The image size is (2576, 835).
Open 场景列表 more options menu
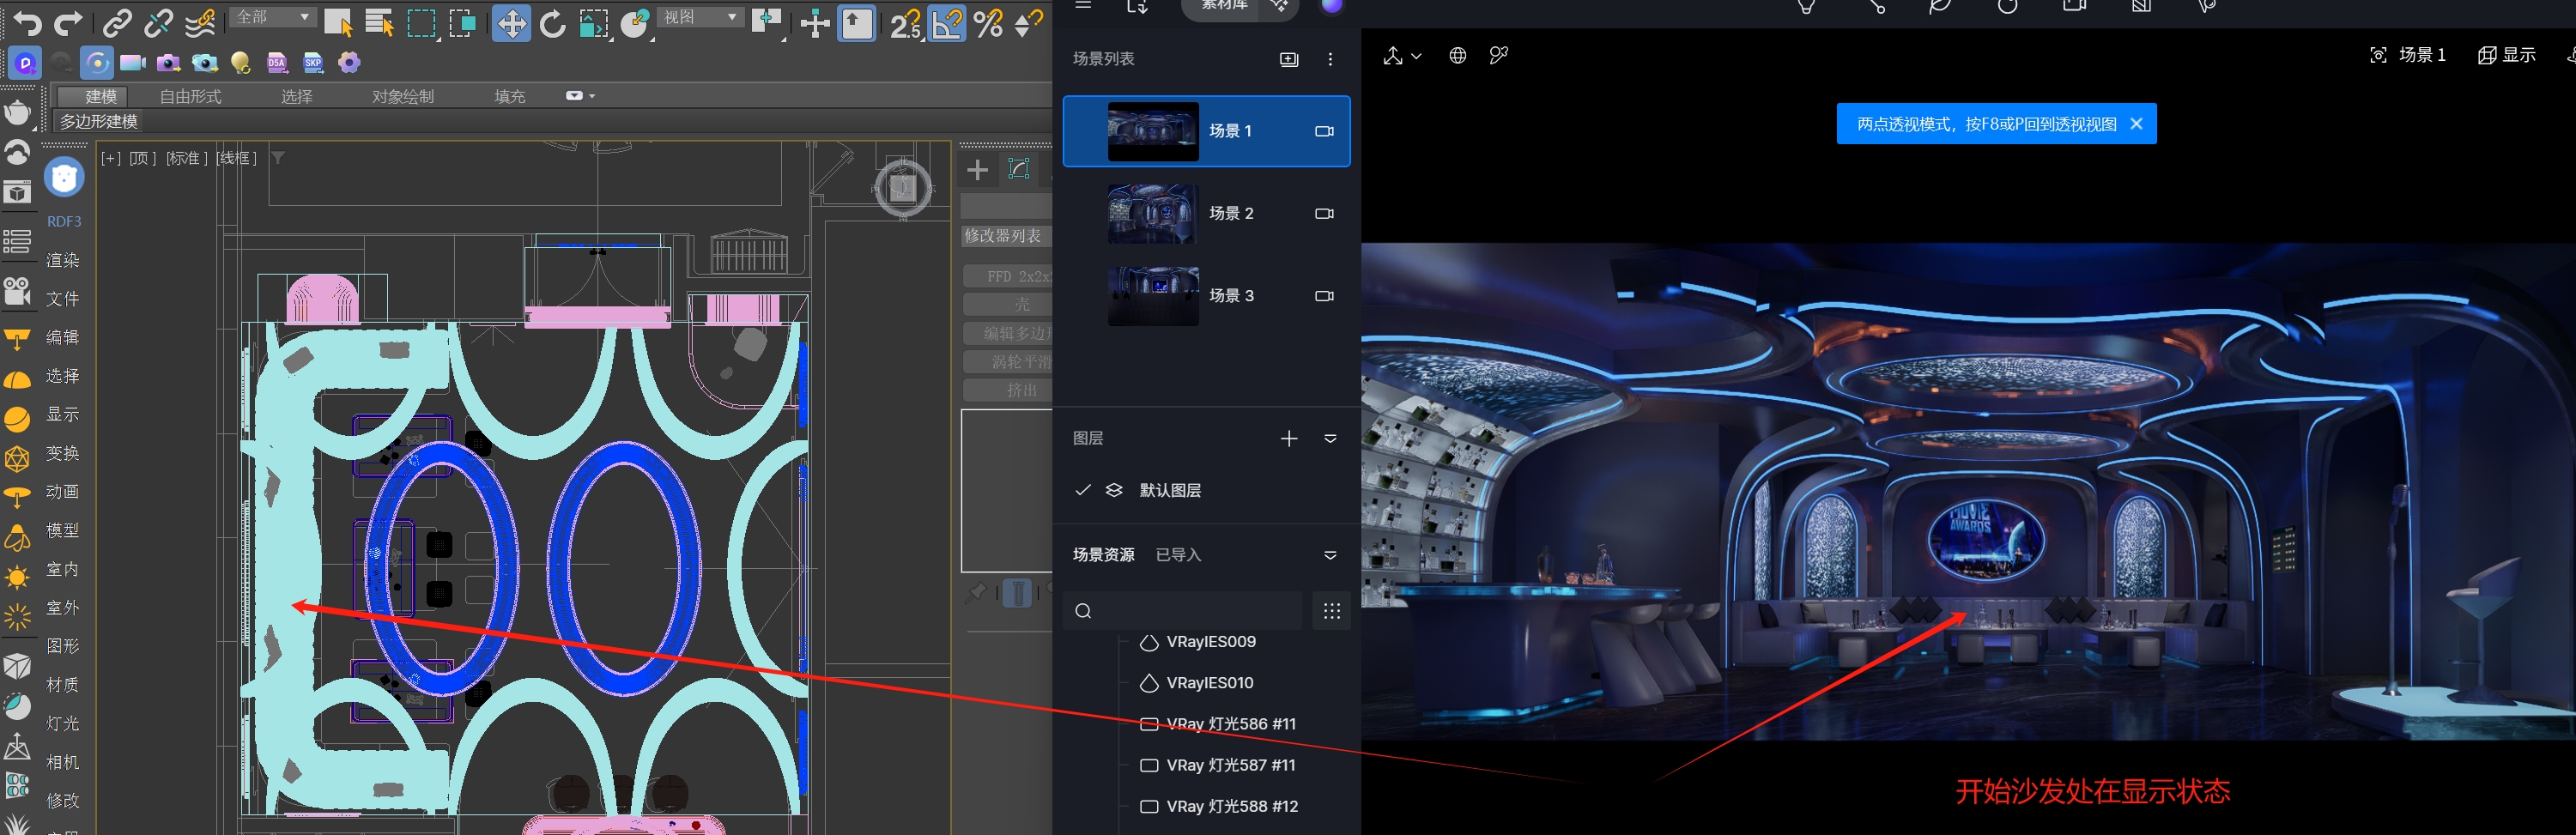pos(1330,59)
